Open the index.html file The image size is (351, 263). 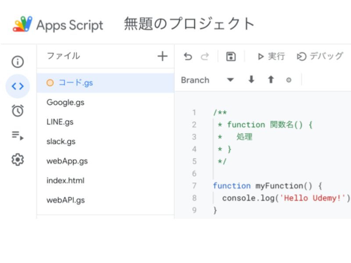[x=65, y=181]
